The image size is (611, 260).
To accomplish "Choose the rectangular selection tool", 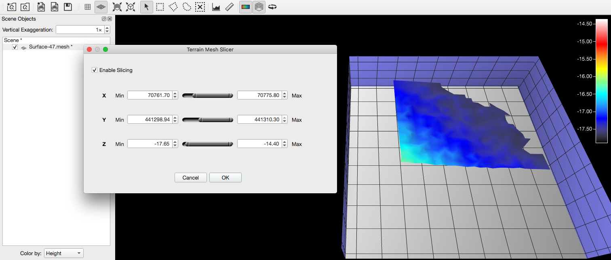I will (x=160, y=7).
